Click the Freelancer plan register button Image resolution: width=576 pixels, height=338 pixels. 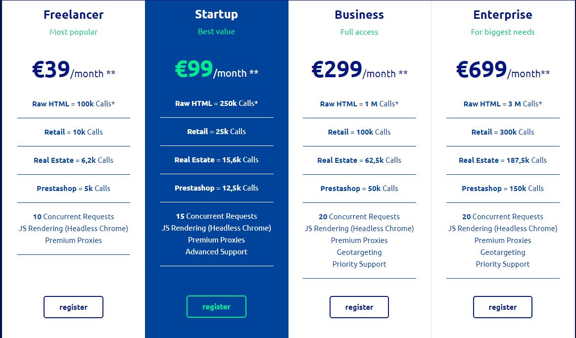pos(73,307)
